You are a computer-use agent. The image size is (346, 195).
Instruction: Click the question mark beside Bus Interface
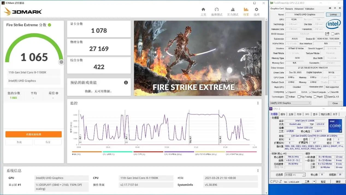click(x=340, y=43)
